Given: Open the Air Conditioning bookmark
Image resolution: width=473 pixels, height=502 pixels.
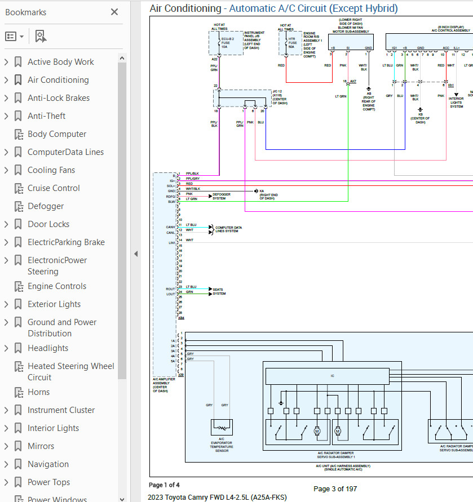Looking at the screenshot, I should pos(58,80).
